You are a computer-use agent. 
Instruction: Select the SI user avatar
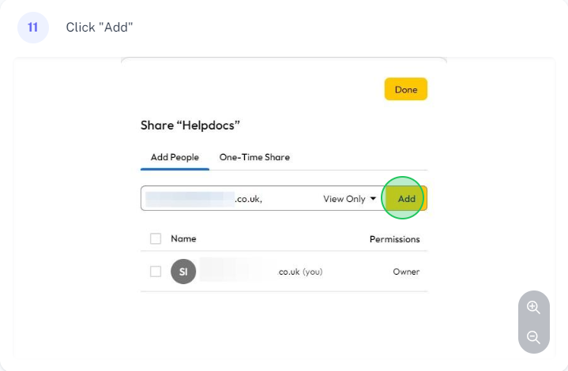[x=183, y=272]
